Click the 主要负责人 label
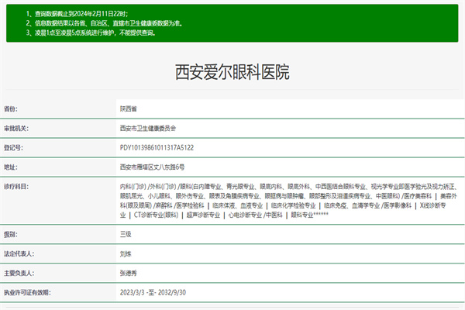The image size is (465, 310). [x=19, y=274]
